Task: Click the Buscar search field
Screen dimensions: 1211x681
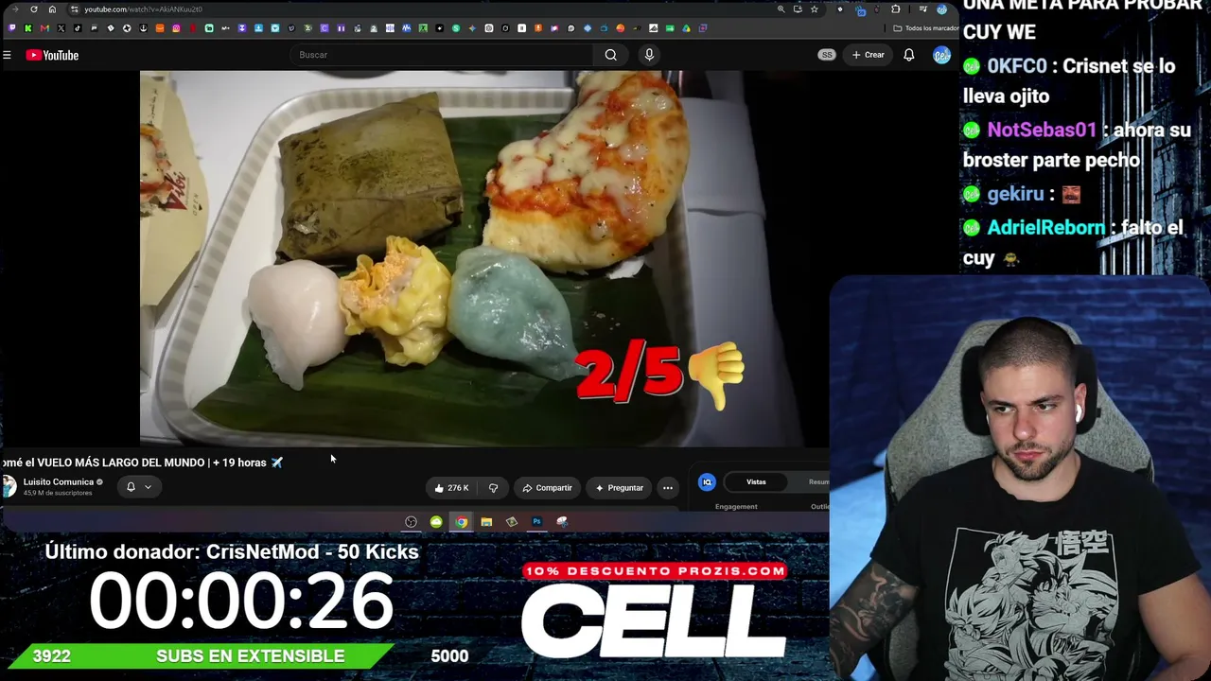Action: [443, 55]
